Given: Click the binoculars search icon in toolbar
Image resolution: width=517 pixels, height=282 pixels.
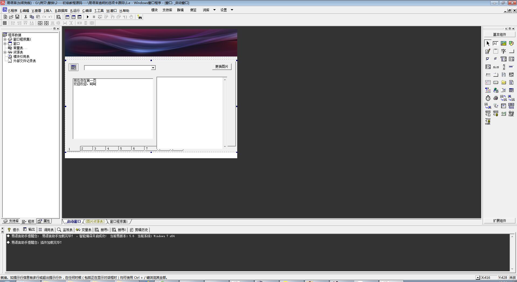Looking at the screenshot, I should coord(139,17).
